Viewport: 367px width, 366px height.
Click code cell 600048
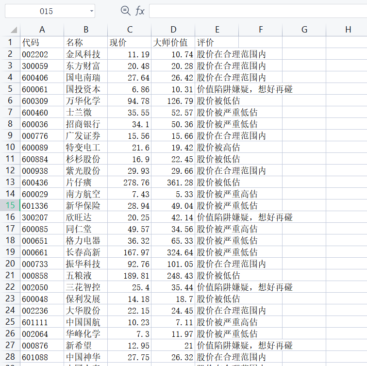pyautogui.click(x=42, y=299)
